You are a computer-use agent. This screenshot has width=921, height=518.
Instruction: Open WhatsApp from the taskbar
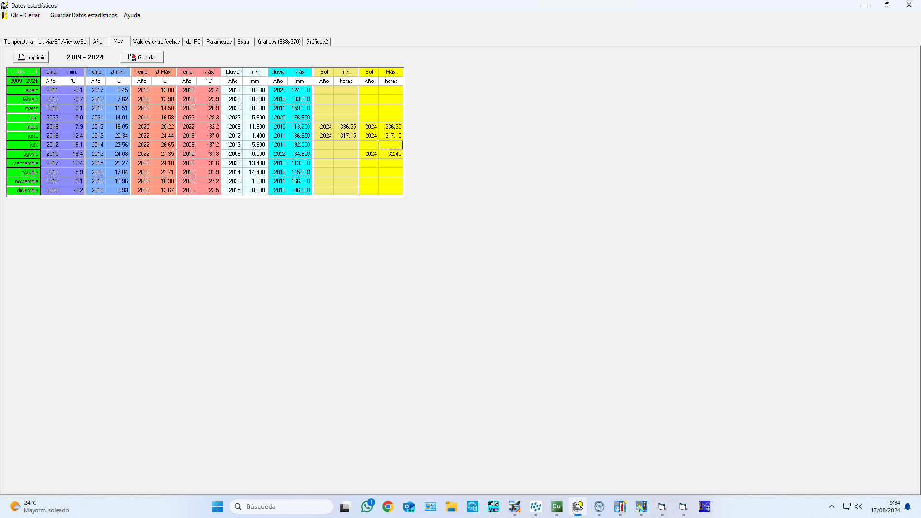coord(367,506)
